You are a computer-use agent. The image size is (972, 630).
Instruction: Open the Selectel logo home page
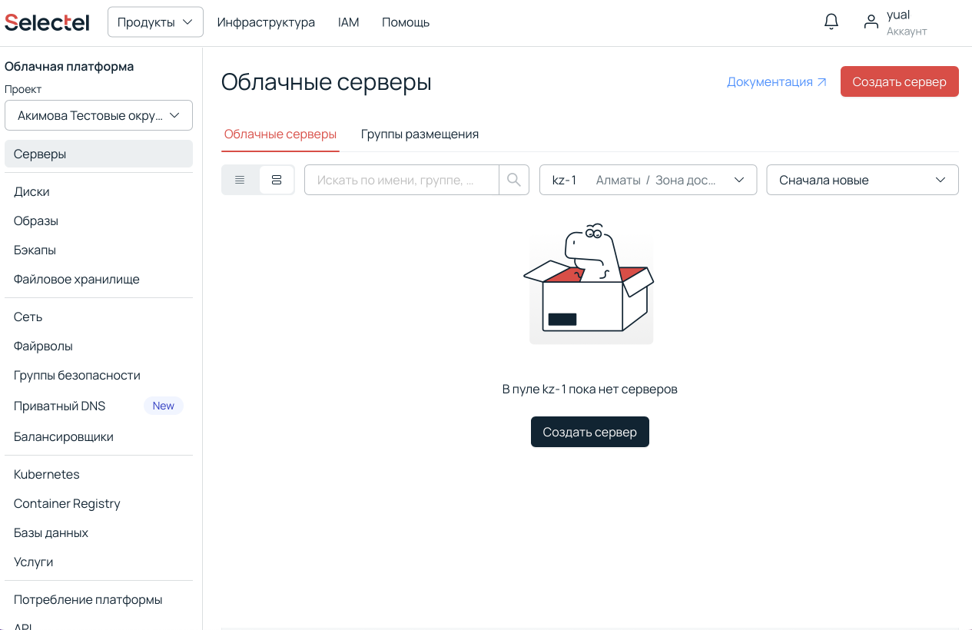47,22
